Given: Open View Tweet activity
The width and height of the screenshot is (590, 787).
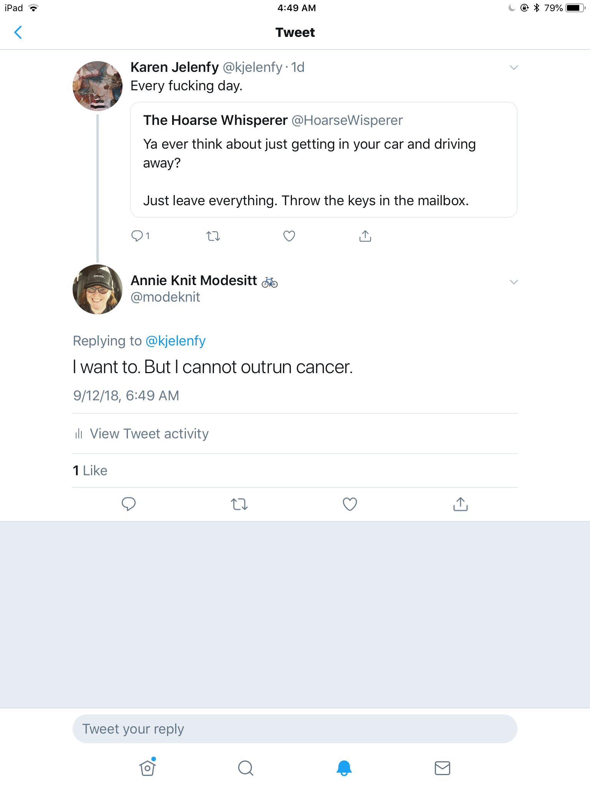Looking at the screenshot, I should (x=142, y=433).
